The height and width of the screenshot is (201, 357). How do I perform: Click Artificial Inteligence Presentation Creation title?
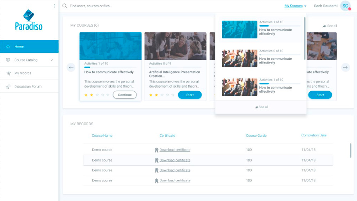coord(175,74)
